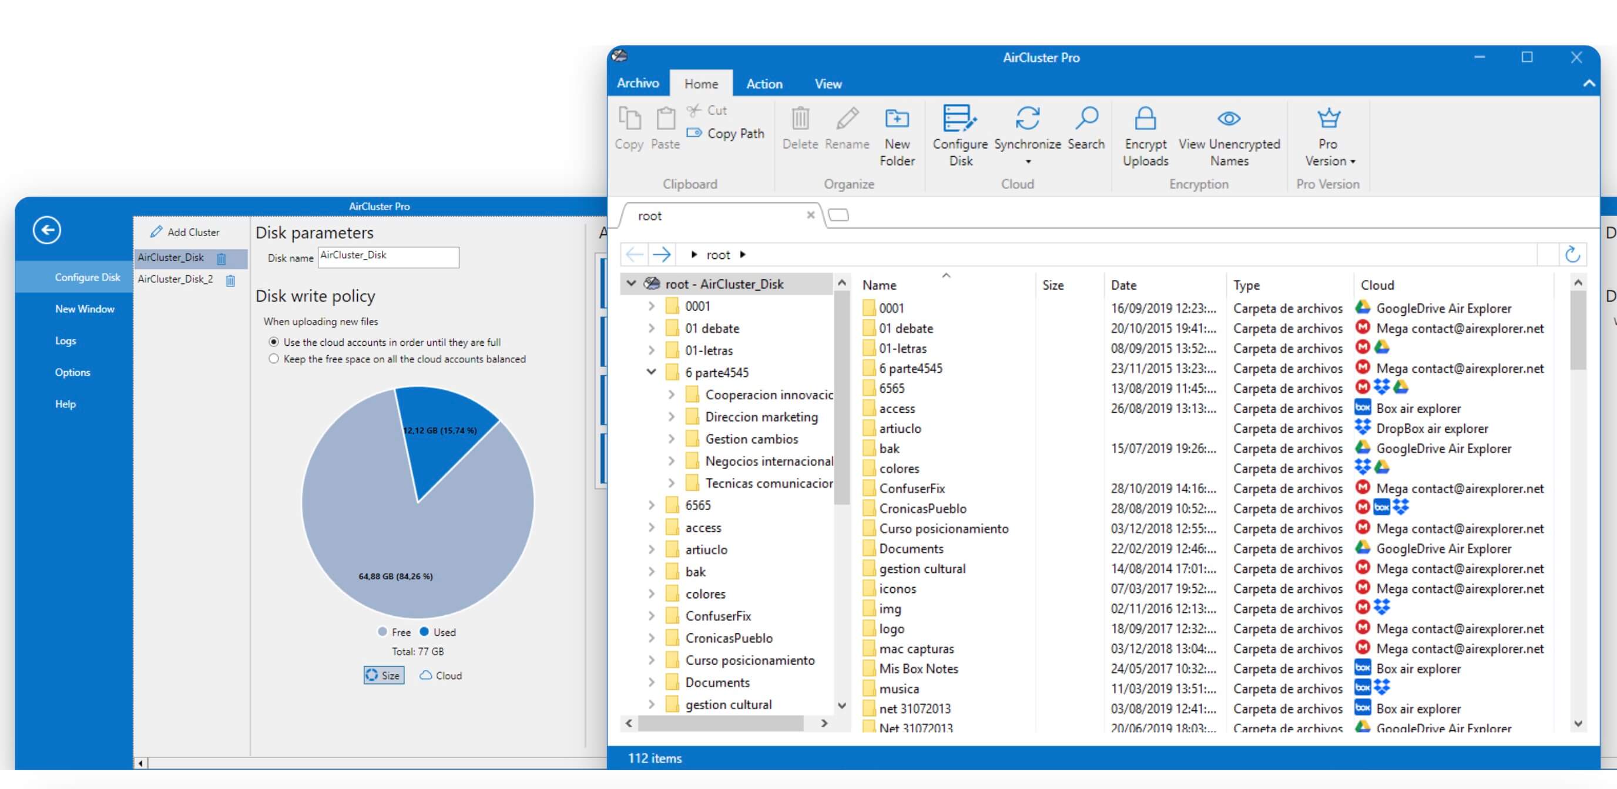Sort file list by Date column

point(1123,285)
